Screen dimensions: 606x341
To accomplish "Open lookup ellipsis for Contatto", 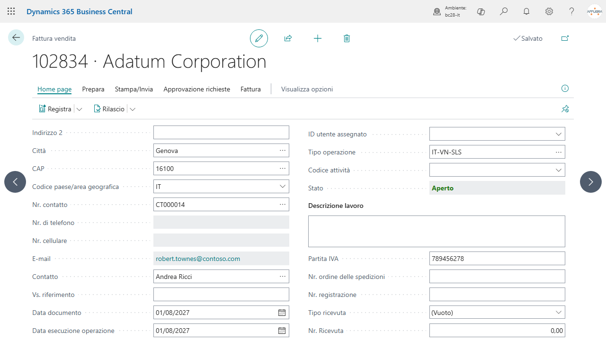I will 283,277.
